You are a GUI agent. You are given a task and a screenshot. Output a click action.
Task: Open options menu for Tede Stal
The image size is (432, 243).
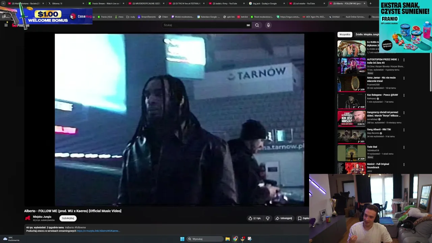pos(404,147)
